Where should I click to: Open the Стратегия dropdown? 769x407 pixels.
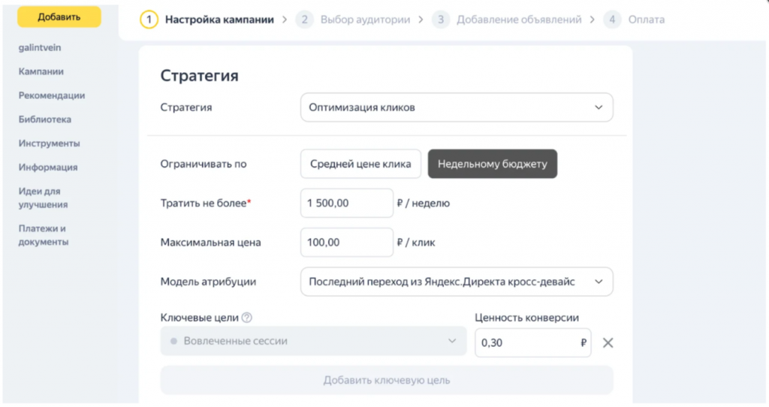point(457,107)
